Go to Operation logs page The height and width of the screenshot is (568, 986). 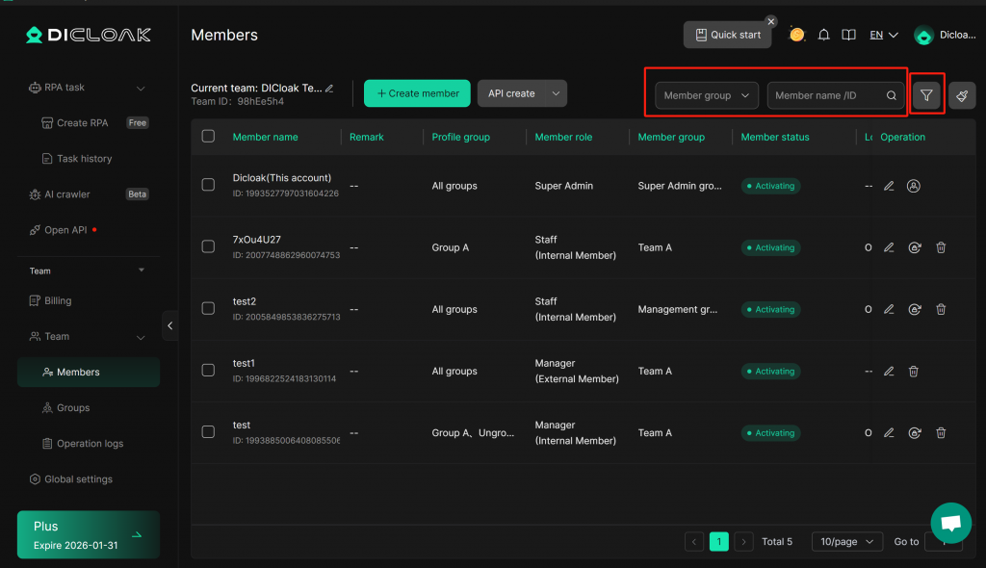tap(90, 444)
